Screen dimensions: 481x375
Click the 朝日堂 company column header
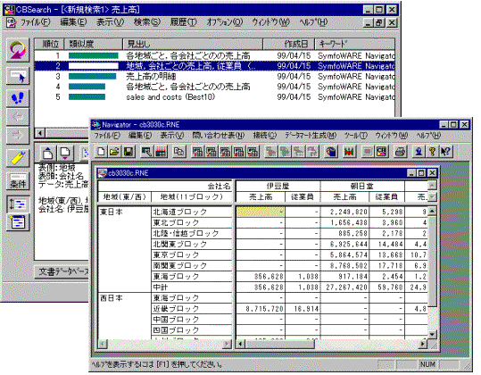coord(362,186)
